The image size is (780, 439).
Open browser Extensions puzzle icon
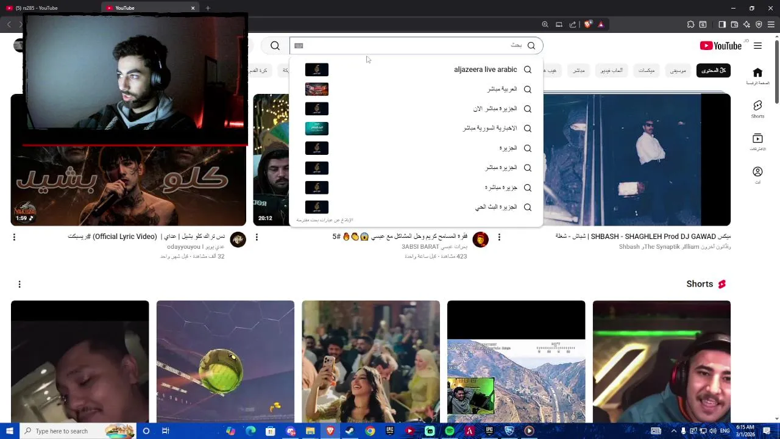pos(690,24)
